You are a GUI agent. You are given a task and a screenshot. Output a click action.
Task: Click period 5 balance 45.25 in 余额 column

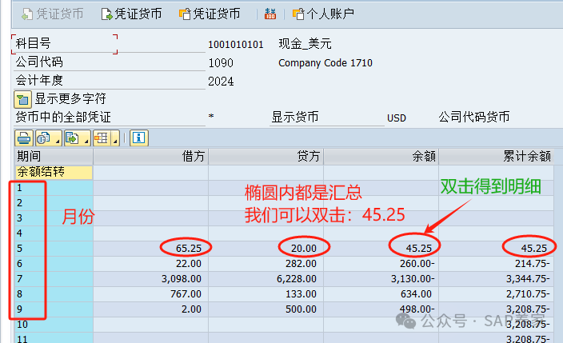[x=419, y=249]
